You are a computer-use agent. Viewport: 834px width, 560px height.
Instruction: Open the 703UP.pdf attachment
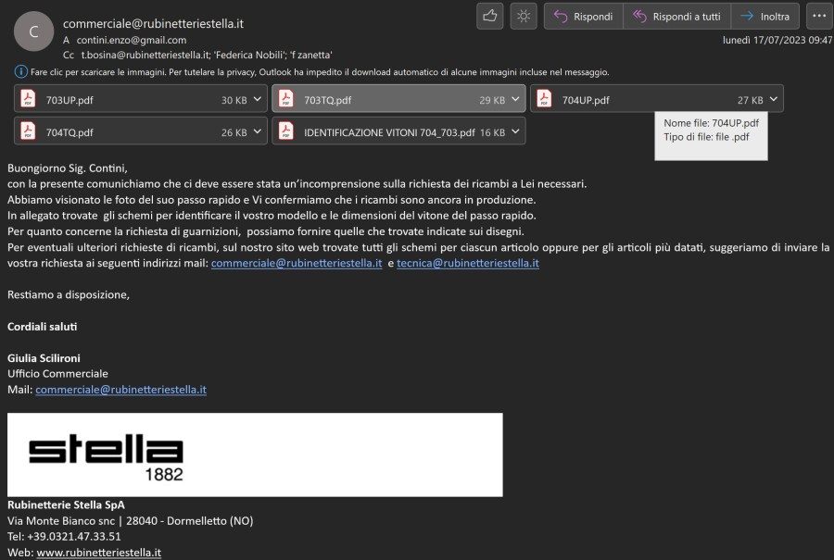click(69, 100)
